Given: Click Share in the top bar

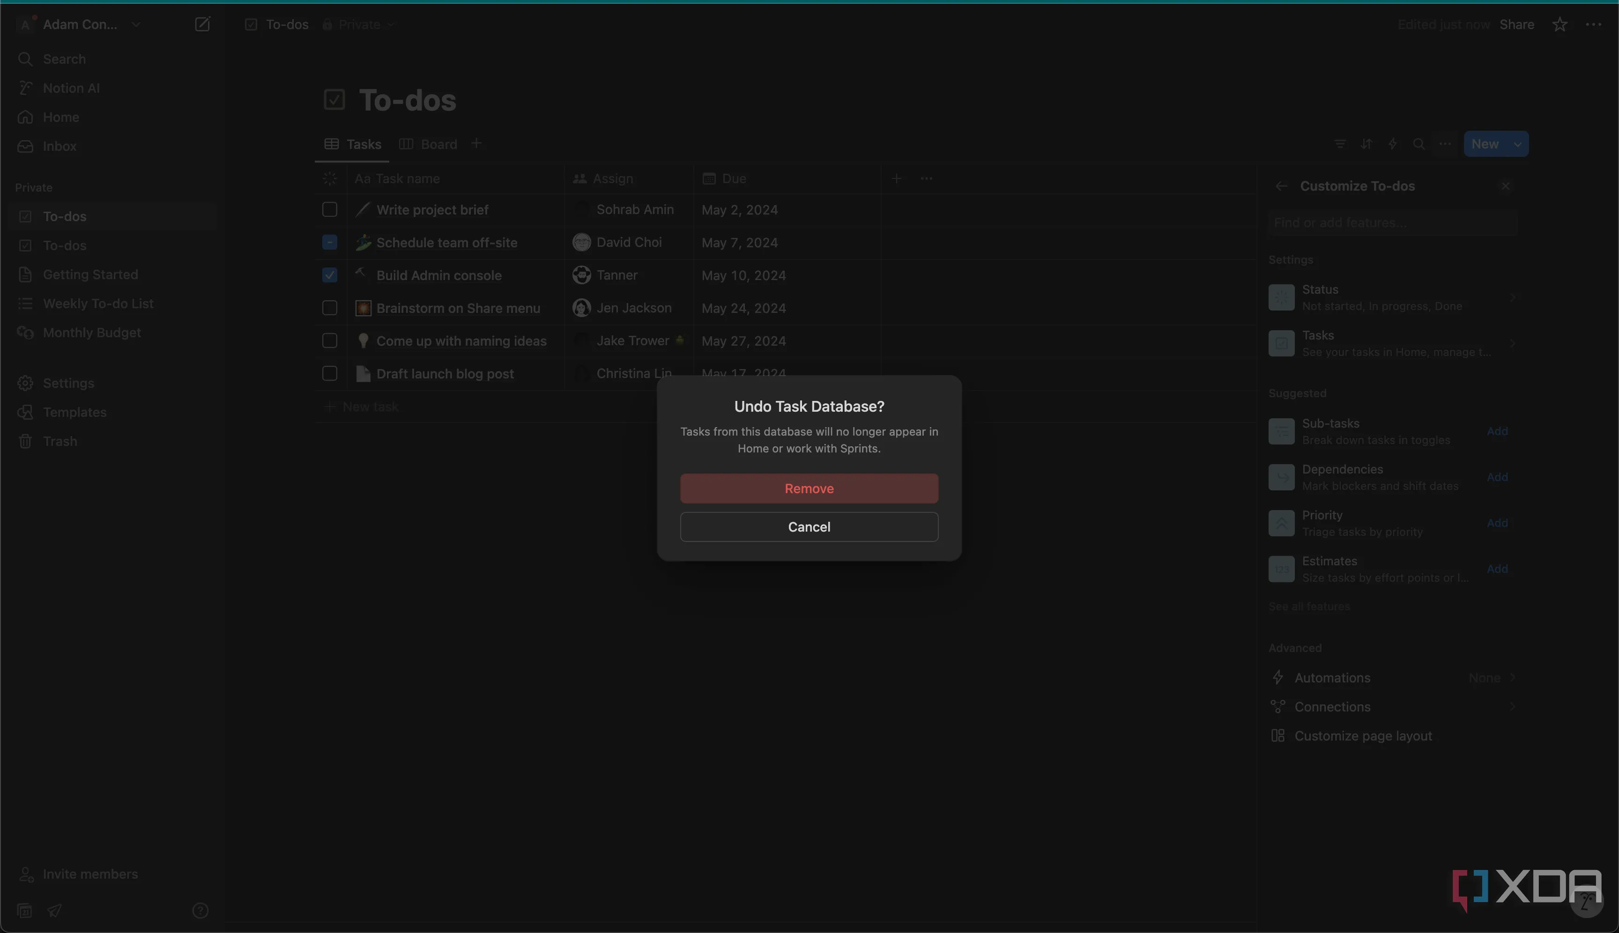Looking at the screenshot, I should (x=1516, y=24).
